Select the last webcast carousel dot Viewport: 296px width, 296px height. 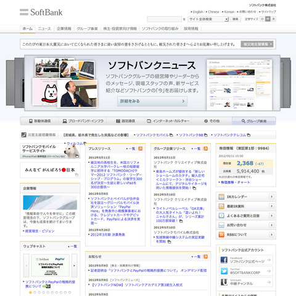(x=70, y=292)
